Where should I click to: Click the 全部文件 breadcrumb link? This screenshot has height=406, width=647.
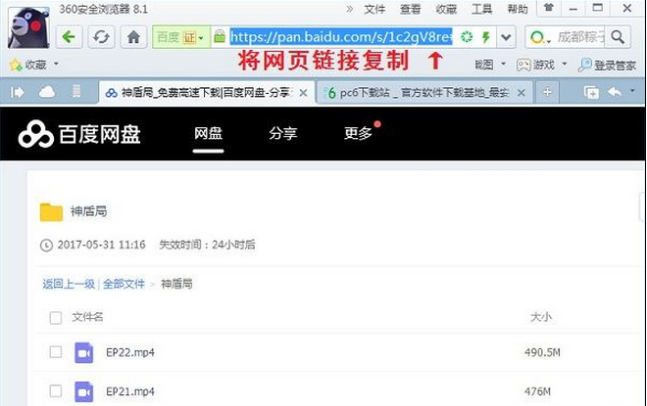pyautogui.click(x=124, y=284)
